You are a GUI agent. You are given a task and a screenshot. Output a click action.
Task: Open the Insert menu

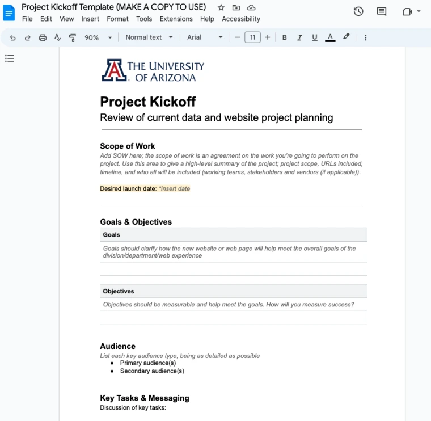pyautogui.click(x=90, y=19)
